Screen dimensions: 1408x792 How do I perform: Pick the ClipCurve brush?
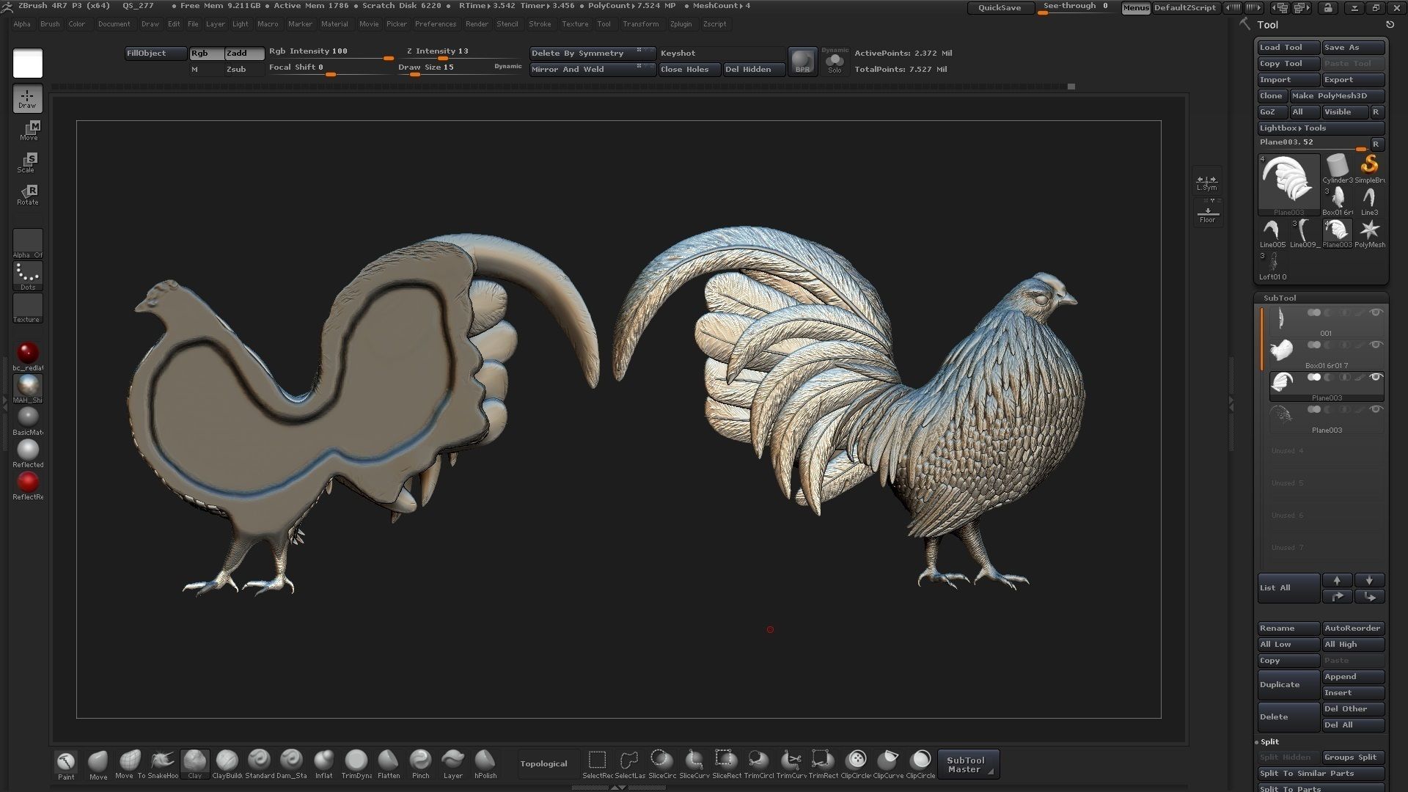887,764
